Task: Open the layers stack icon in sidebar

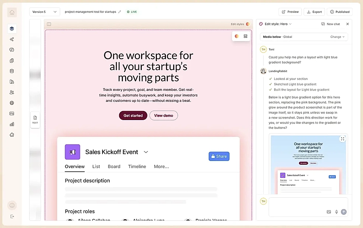Action: click(x=12, y=28)
